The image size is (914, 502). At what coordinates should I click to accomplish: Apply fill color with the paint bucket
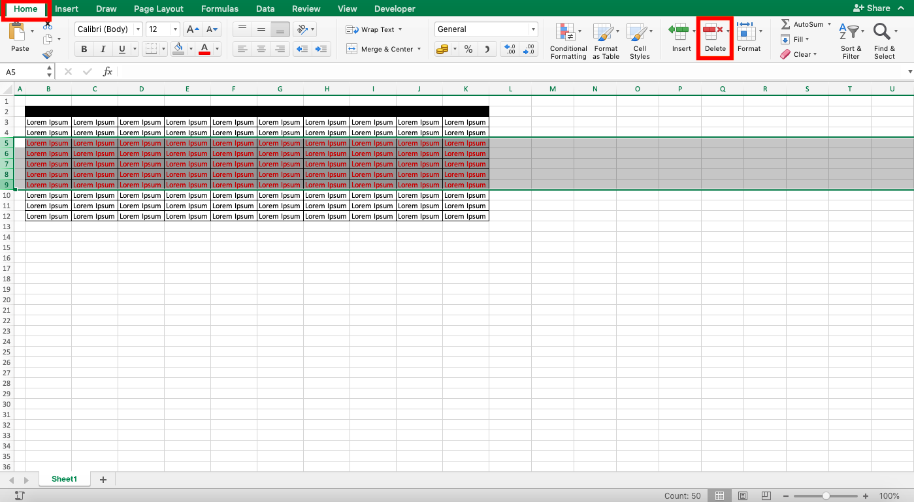coord(179,49)
